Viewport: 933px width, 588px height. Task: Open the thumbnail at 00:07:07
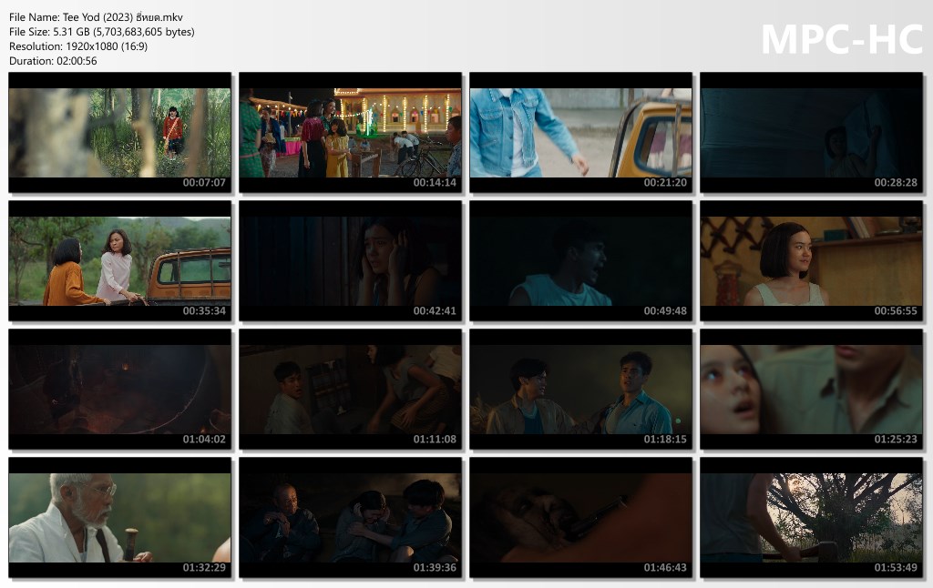coord(119,133)
